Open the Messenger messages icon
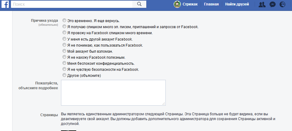This screenshot has width=292, height=131. click(x=272, y=5)
